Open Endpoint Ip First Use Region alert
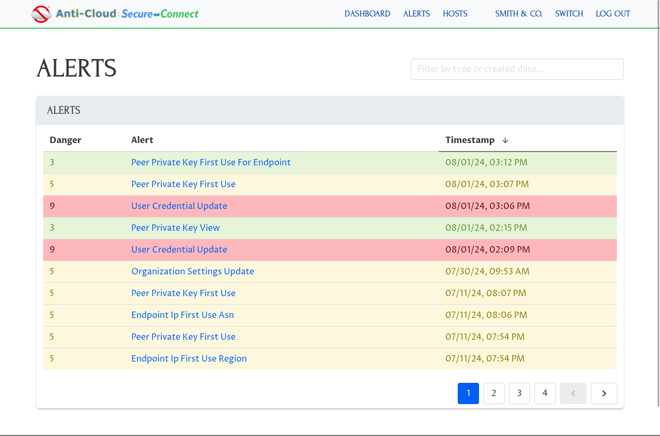Image resolution: width=660 pixels, height=436 pixels. point(189,358)
